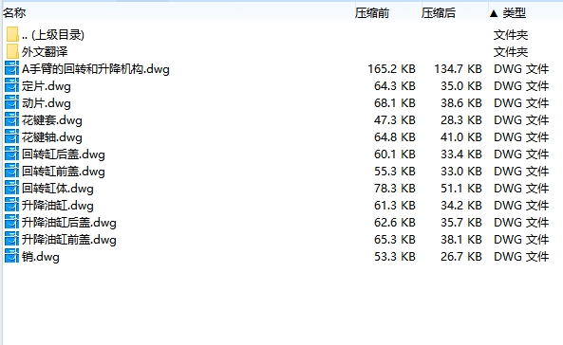Select the 外文翻译 folder name
Screen dimensions: 563x345
coord(45,51)
